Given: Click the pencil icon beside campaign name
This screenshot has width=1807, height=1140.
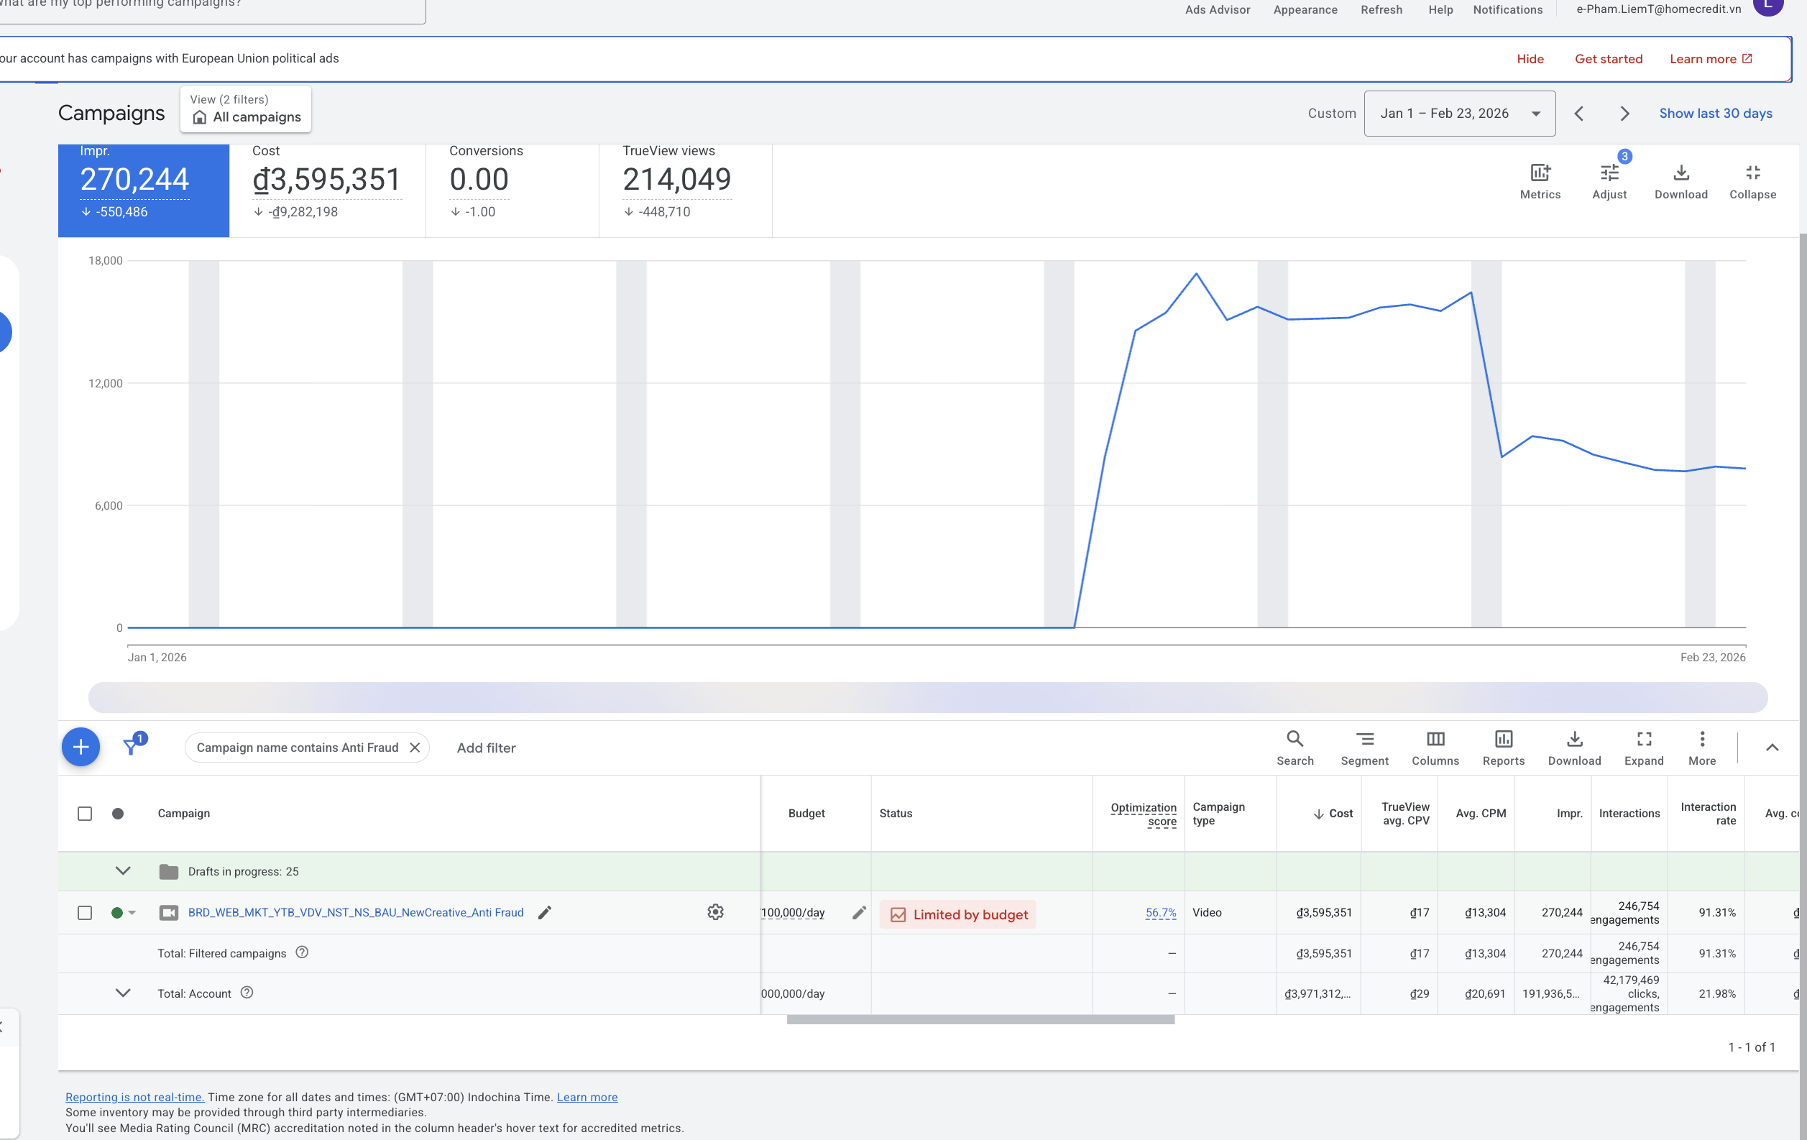Looking at the screenshot, I should [x=545, y=912].
